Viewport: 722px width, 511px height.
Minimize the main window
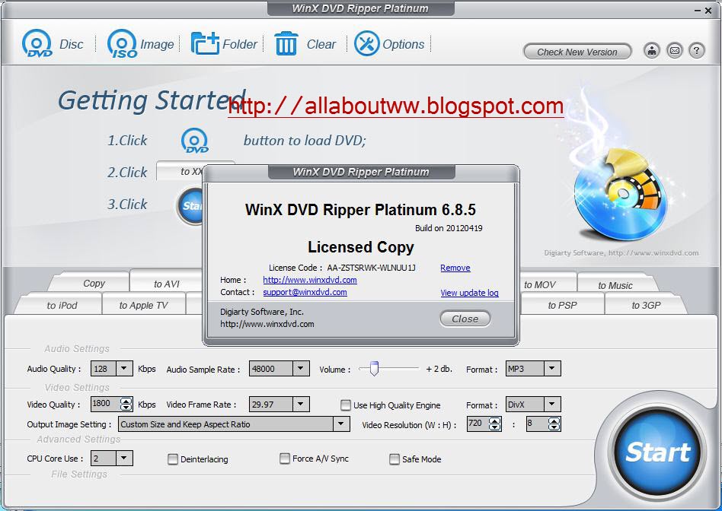[x=698, y=10]
